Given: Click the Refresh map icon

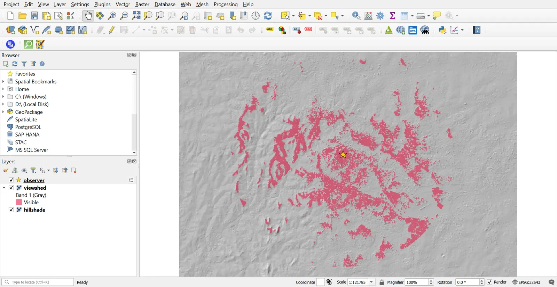Looking at the screenshot, I should coord(268,16).
